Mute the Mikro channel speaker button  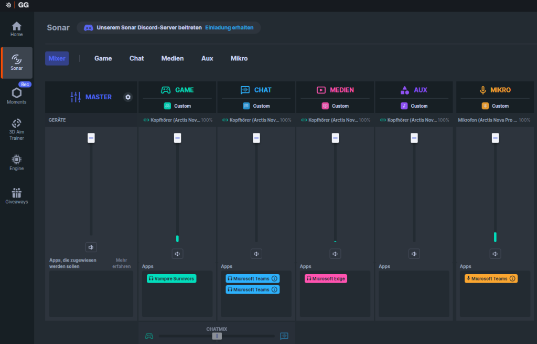(x=495, y=254)
